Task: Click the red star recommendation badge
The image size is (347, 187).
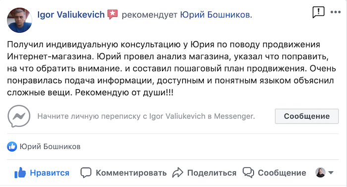Action: 113,14
